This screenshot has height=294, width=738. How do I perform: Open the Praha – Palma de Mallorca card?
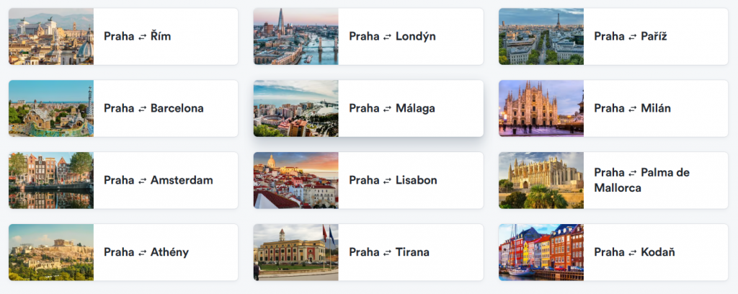(x=613, y=180)
